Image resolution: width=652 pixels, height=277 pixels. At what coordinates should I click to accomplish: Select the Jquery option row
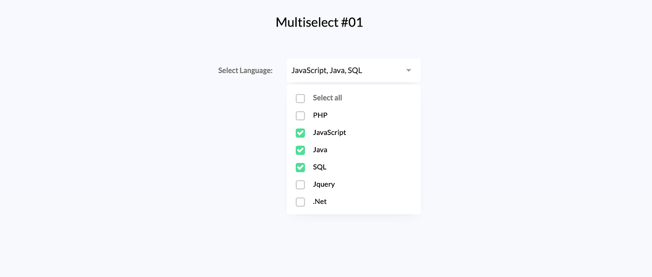pos(324,184)
